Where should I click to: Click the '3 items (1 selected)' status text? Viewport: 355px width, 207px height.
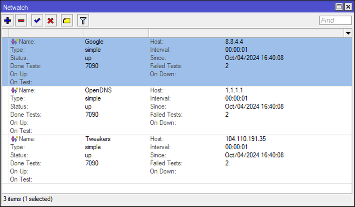click(28, 199)
